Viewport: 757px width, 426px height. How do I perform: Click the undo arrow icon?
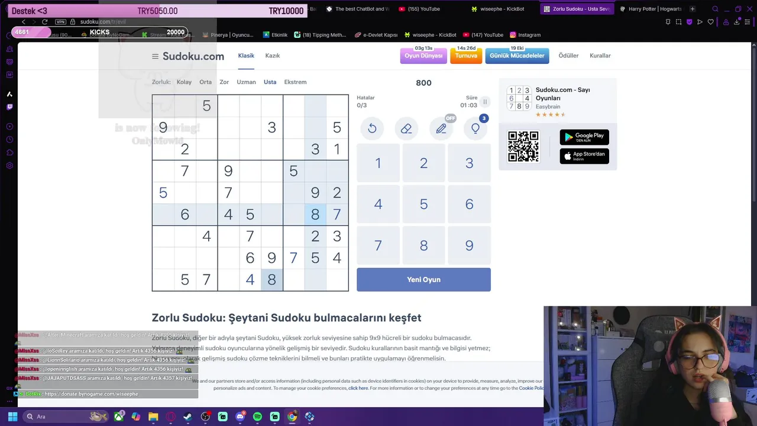point(372,128)
